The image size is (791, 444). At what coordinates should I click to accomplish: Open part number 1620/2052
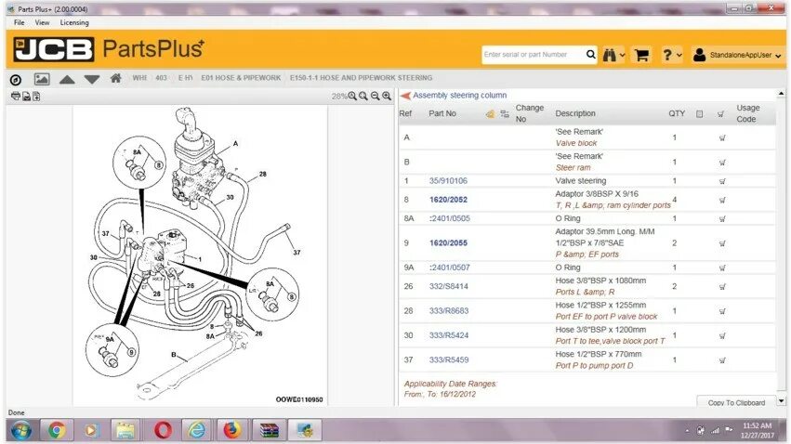pos(448,200)
